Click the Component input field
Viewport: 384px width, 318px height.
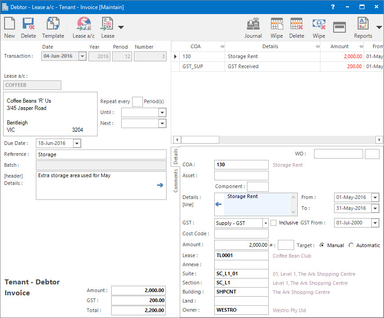click(258, 187)
